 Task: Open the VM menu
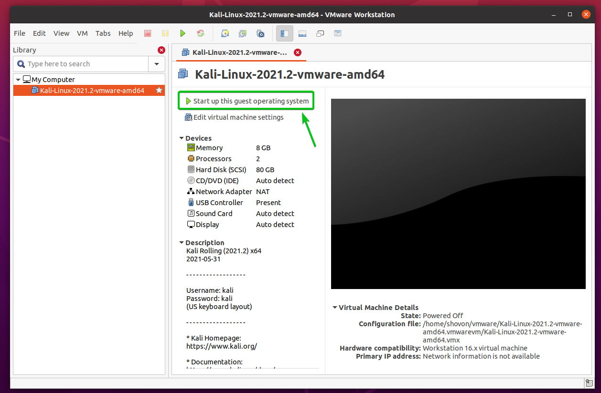(82, 33)
